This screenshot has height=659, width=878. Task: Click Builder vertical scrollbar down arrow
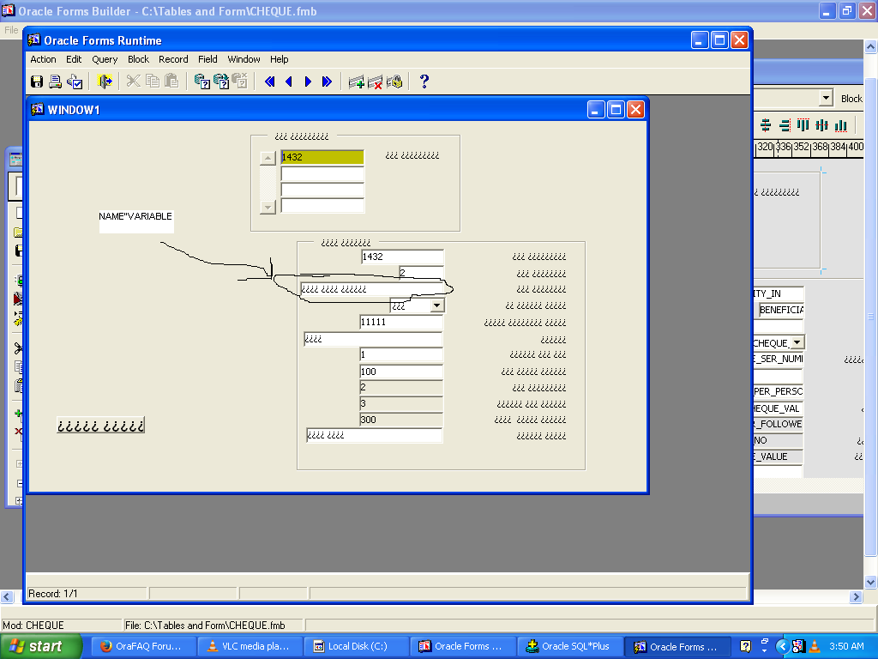(x=871, y=583)
